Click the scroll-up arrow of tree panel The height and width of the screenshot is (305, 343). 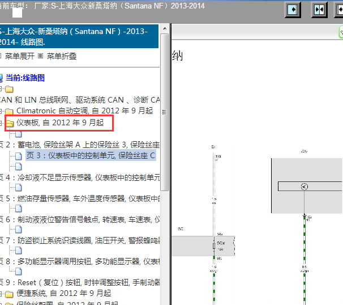tap(165, 28)
